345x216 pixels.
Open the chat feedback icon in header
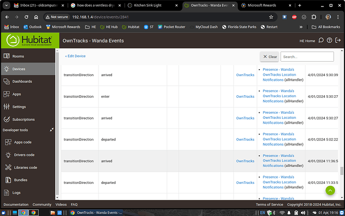321,41
